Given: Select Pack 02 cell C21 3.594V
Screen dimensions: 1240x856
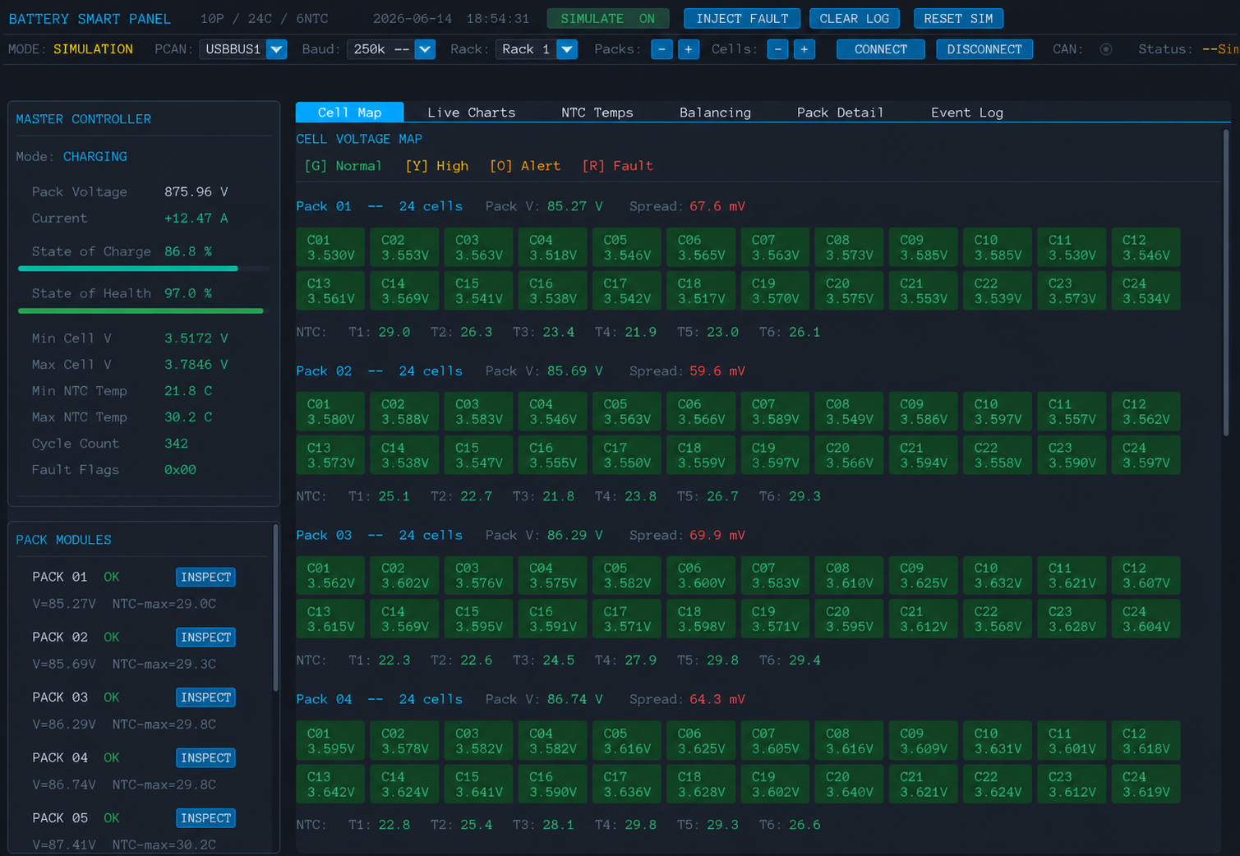Looking at the screenshot, I should click(924, 455).
